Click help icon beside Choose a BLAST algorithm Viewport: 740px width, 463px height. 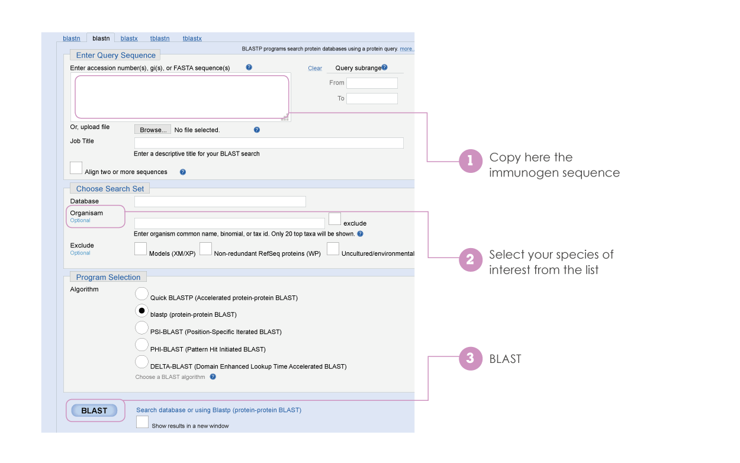tap(213, 377)
